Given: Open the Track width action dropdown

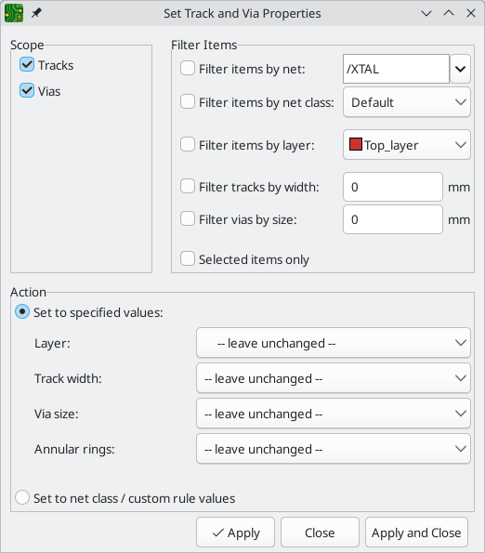Looking at the screenshot, I should coord(334,378).
